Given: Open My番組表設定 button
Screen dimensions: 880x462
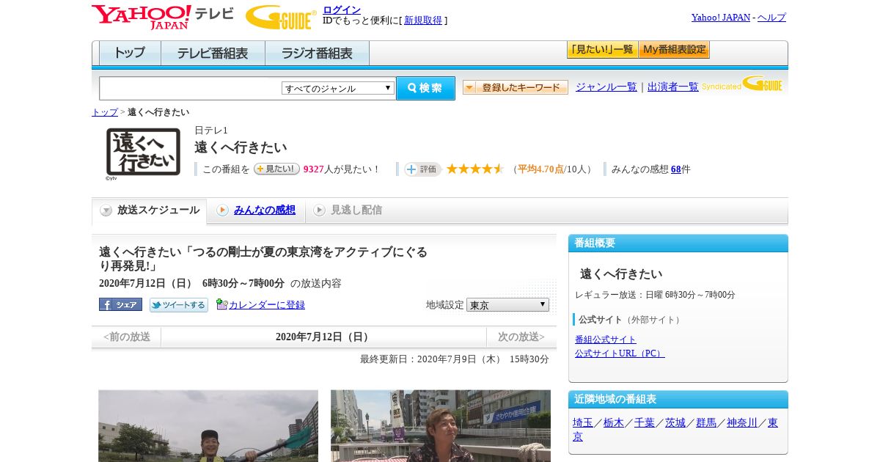Looking at the screenshot, I should (674, 50).
